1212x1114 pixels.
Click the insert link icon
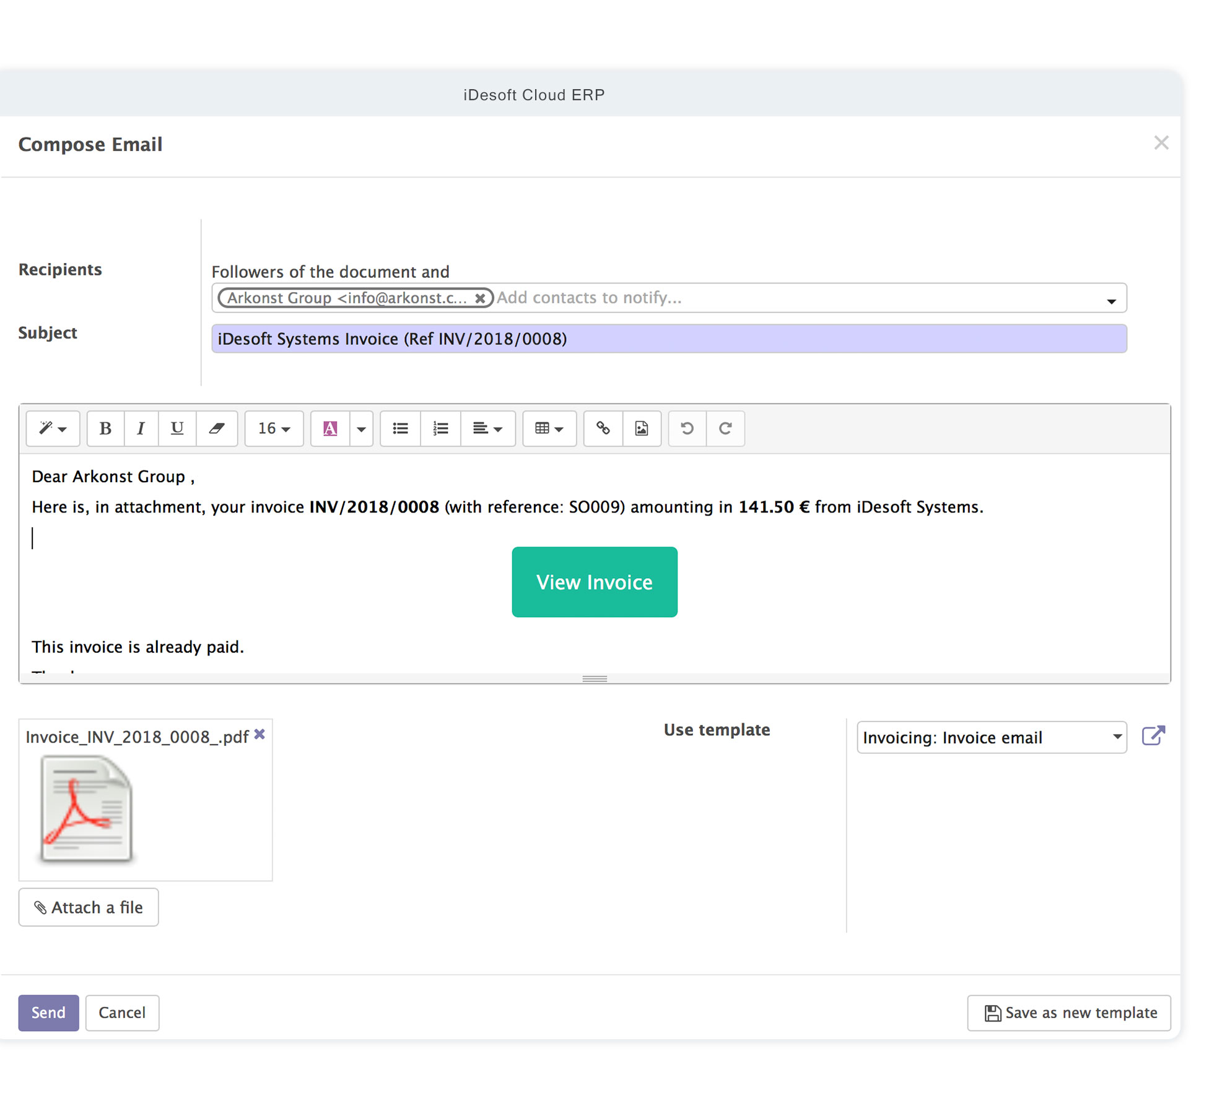[x=603, y=428]
